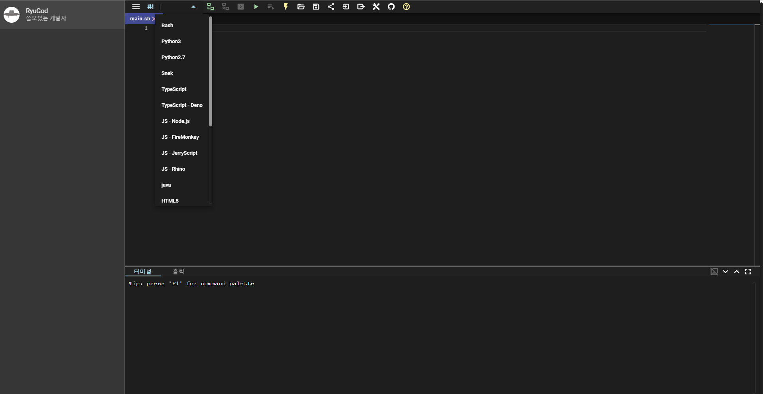Open a file with the folder icon
The width and height of the screenshot is (763, 394).
pyautogui.click(x=301, y=7)
